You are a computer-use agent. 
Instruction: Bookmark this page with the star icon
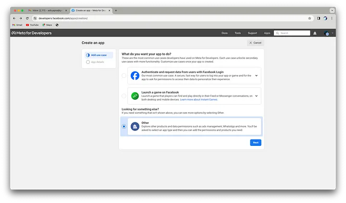pyautogui.click(x=309, y=18)
